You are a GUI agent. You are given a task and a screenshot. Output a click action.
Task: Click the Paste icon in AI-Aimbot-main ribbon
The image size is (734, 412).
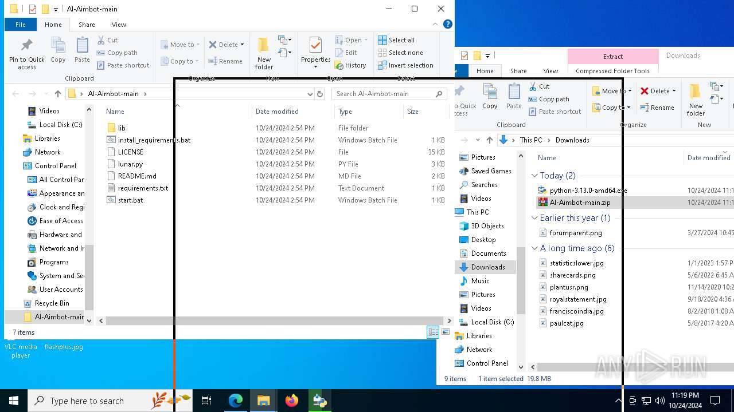82,50
